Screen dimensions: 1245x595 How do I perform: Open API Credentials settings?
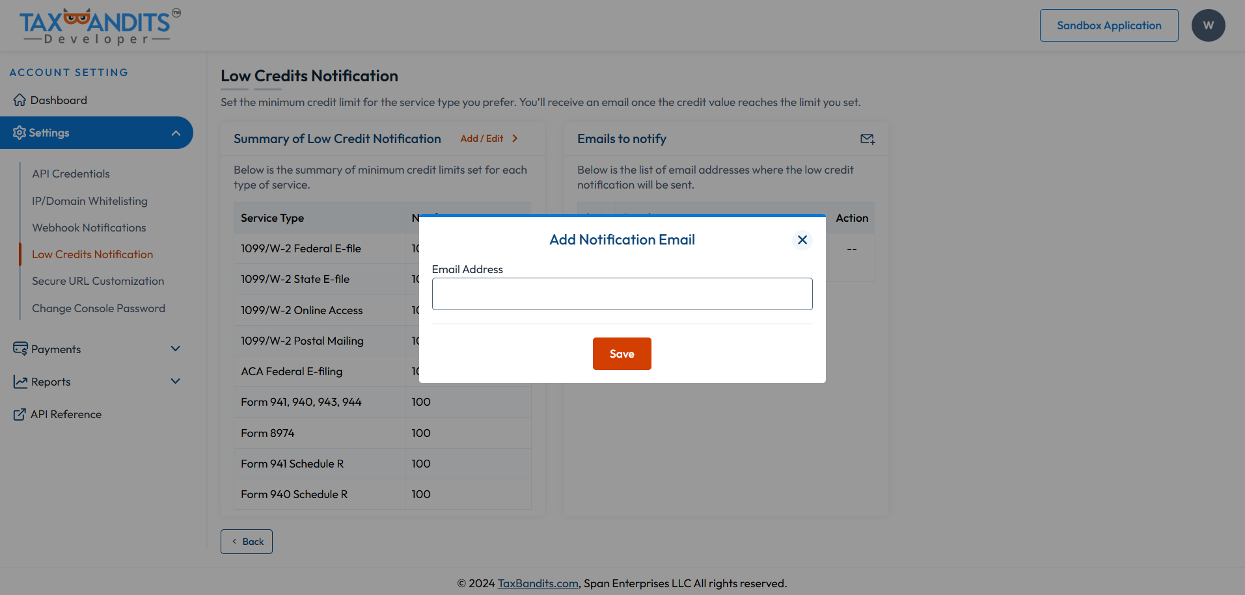point(70,174)
